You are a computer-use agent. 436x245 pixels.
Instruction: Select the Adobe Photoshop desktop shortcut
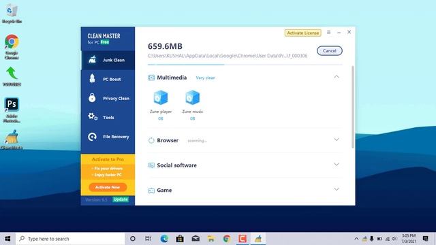(x=12, y=110)
